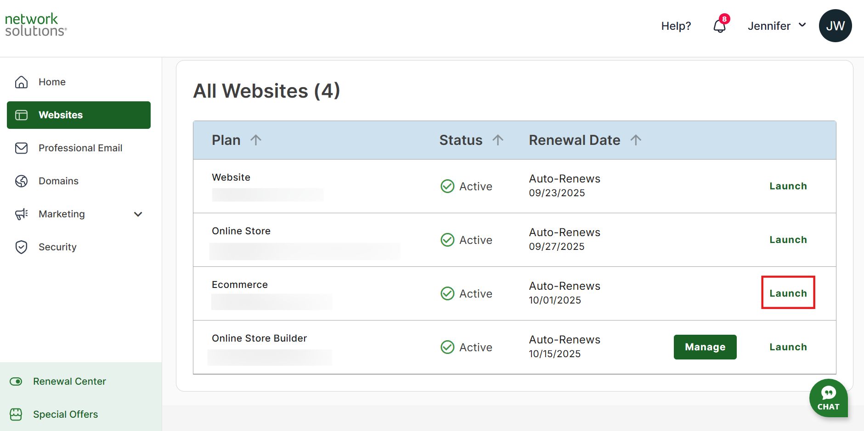Click Manage for Online Store Builder

click(x=705, y=347)
